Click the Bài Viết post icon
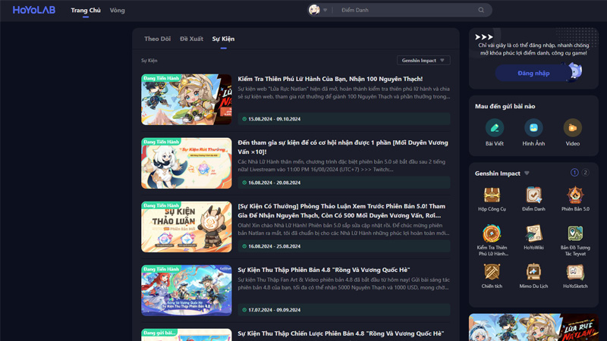 (494, 128)
